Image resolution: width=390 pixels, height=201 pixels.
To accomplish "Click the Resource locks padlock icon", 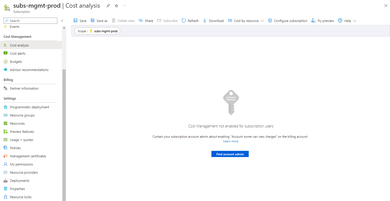I will (x=5, y=197).
